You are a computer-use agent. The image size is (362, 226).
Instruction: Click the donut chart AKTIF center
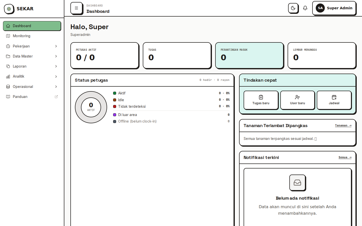(x=91, y=107)
